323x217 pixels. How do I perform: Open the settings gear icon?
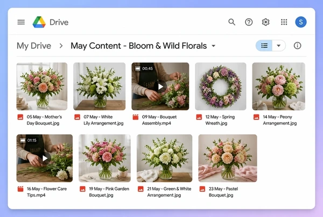click(265, 22)
